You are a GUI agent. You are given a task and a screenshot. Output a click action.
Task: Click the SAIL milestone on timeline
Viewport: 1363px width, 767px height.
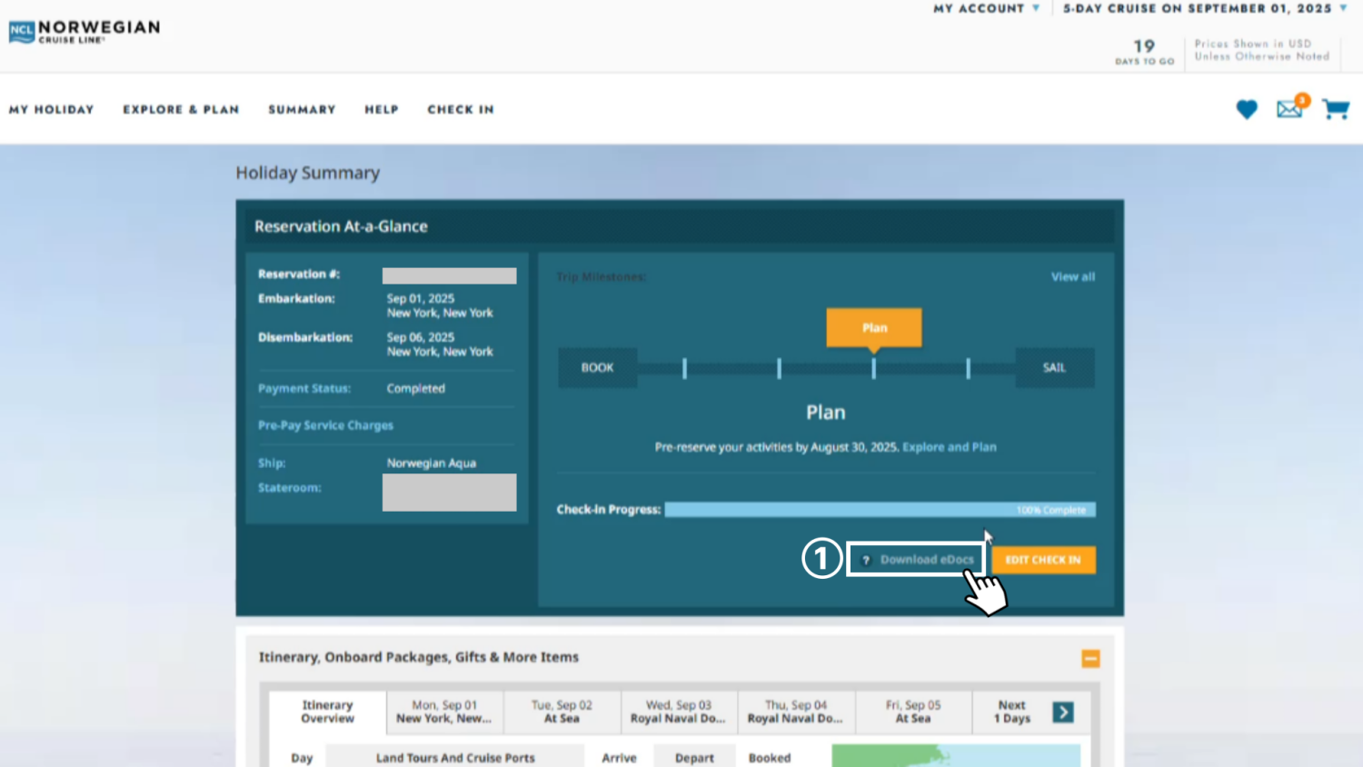point(1054,368)
